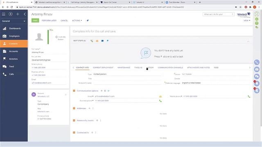Open the user profile icon

click(257, 14)
